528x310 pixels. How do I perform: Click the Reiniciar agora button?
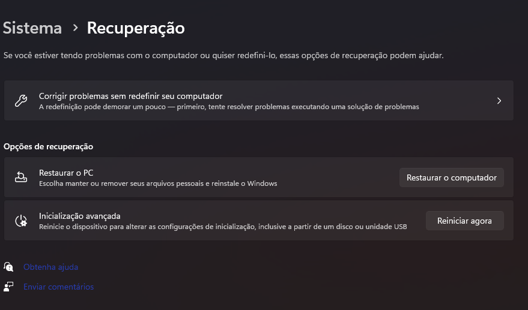(x=465, y=221)
